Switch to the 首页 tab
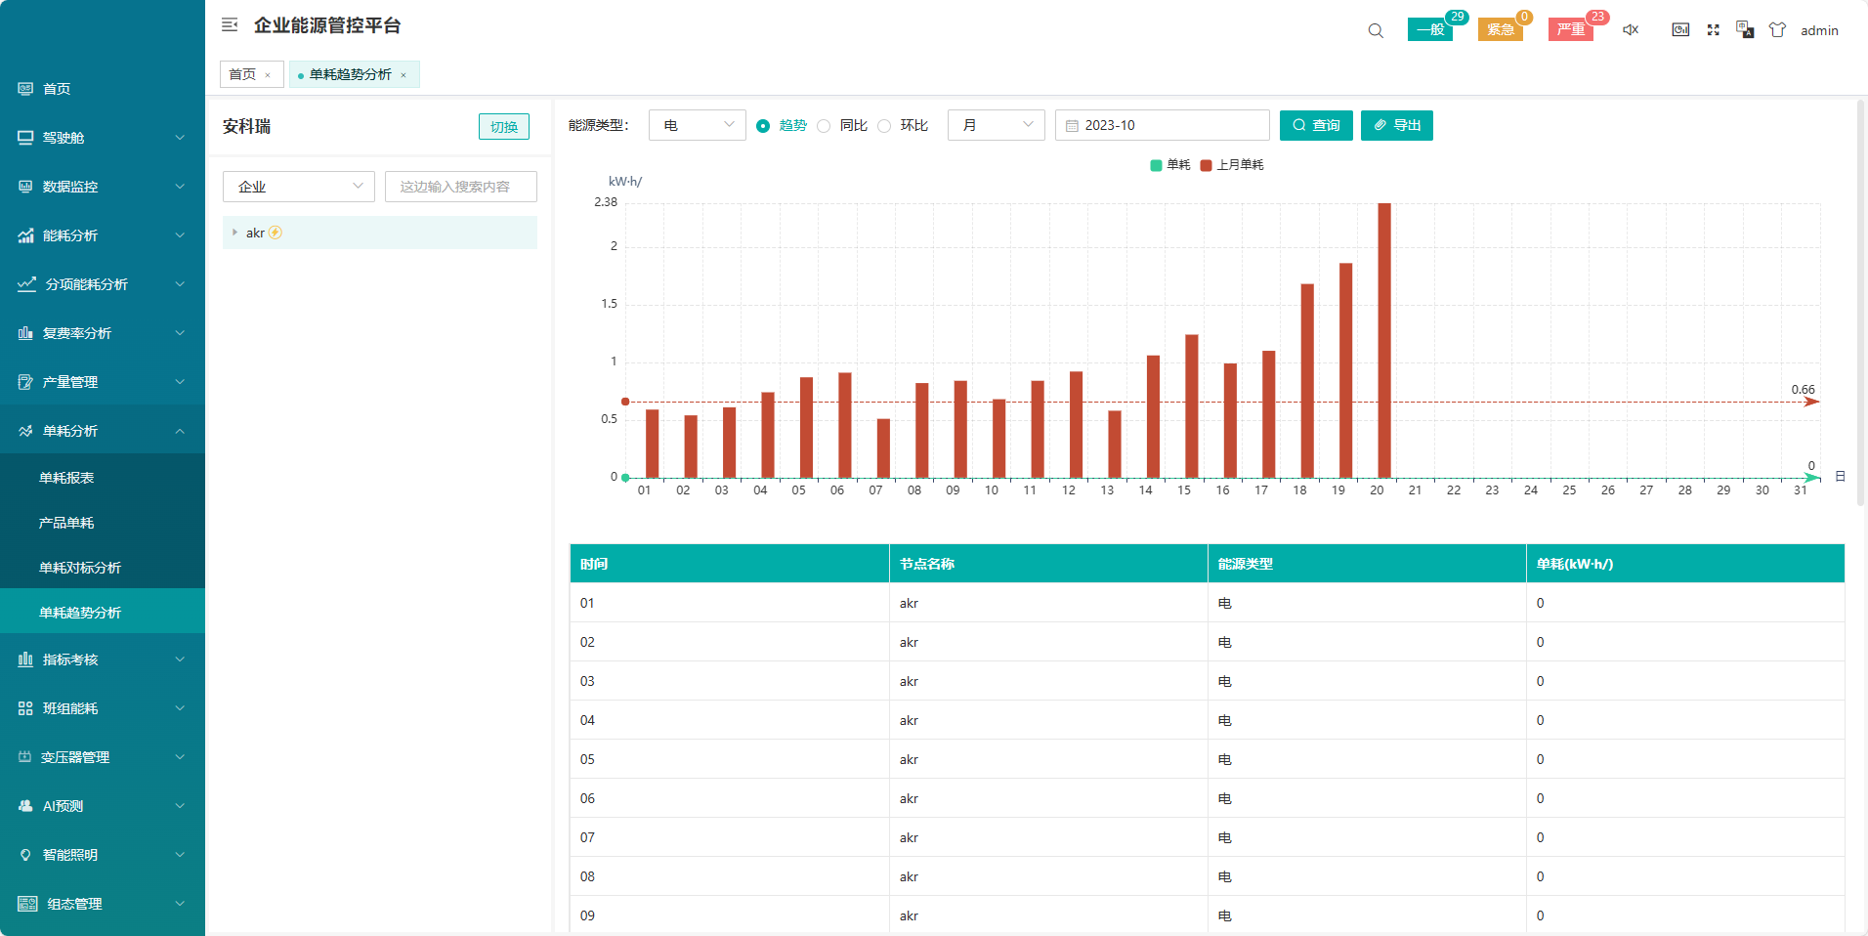This screenshot has height=936, width=1868. [242, 74]
